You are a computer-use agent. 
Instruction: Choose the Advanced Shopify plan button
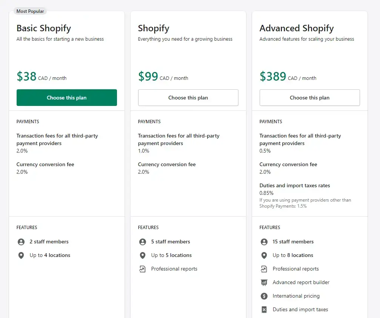pos(309,98)
